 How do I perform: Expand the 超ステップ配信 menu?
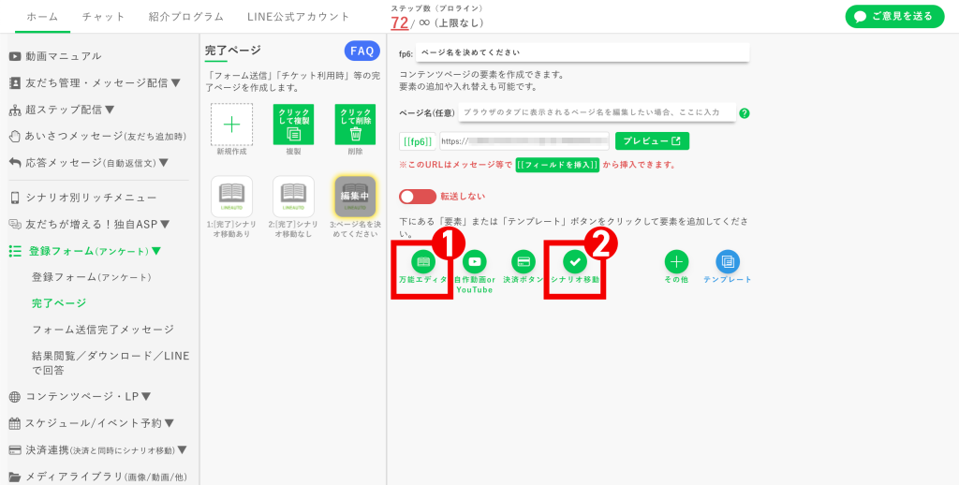pyautogui.click(x=62, y=110)
